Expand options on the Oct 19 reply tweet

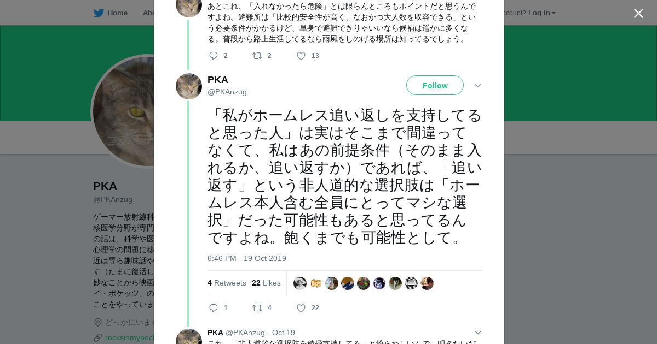(477, 333)
